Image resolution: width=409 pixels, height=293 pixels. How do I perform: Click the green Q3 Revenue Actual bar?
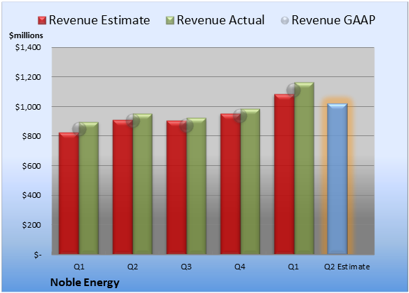[x=196, y=186]
